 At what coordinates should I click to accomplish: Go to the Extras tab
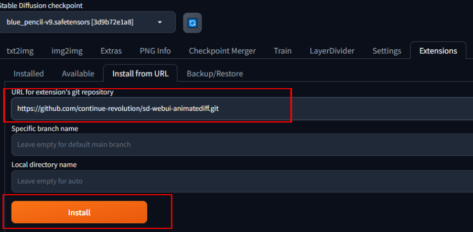(111, 51)
